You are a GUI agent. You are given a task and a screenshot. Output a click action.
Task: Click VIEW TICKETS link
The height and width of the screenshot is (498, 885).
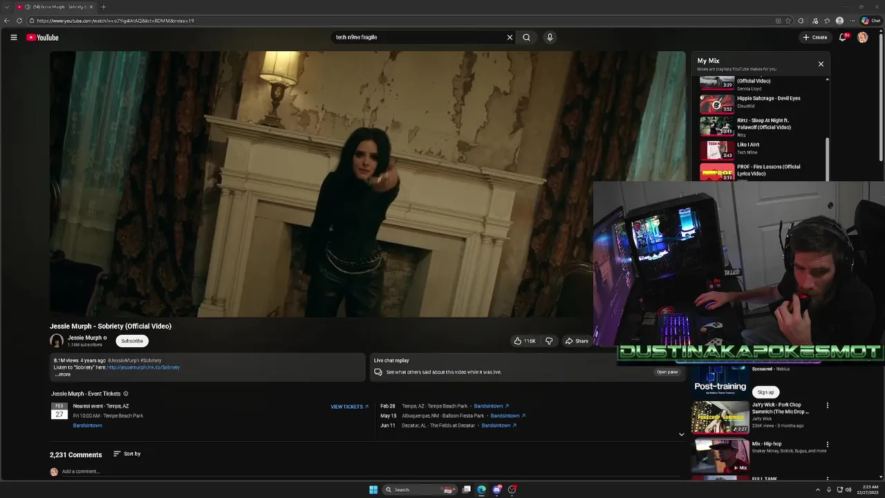tap(349, 407)
